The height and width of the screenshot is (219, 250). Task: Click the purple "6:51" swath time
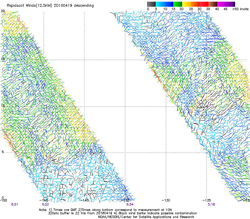[x=15, y=205]
